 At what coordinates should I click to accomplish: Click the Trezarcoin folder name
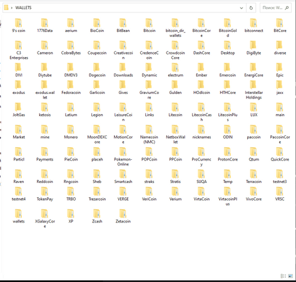(97, 199)
